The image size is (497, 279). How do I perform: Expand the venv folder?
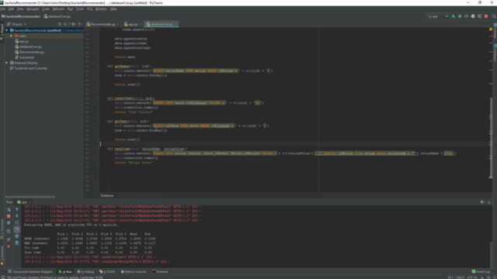click(x=12, y=36)
